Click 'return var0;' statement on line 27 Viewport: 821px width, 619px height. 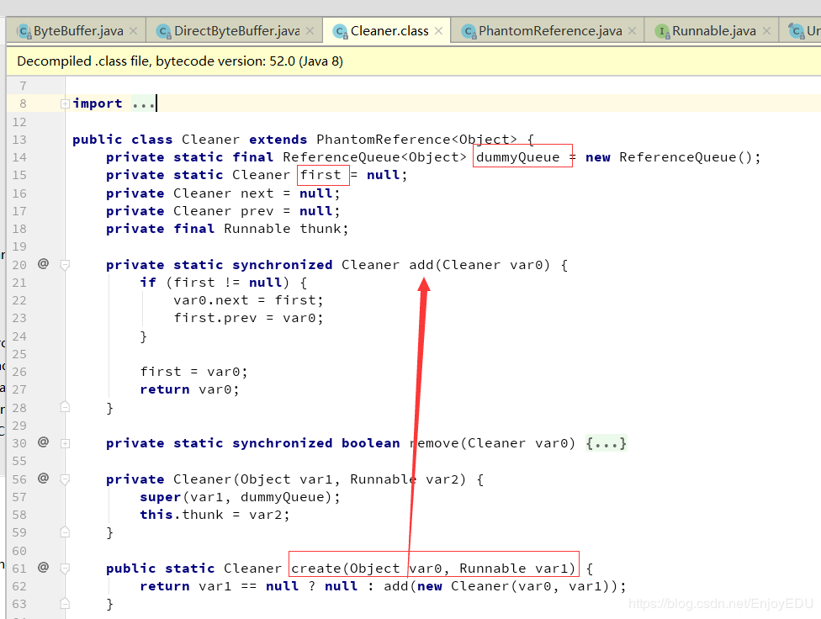189,389
